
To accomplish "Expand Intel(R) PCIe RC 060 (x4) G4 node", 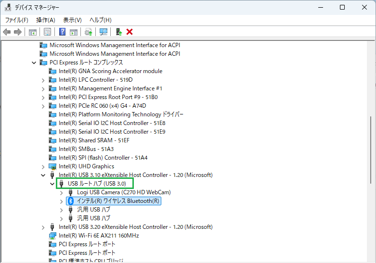I will [x=43, y=106].
